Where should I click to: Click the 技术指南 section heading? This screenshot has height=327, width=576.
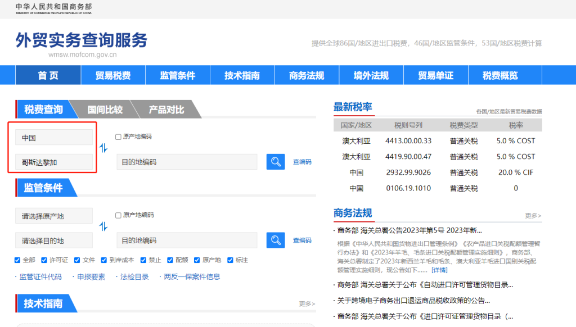[x=43, y=303]
